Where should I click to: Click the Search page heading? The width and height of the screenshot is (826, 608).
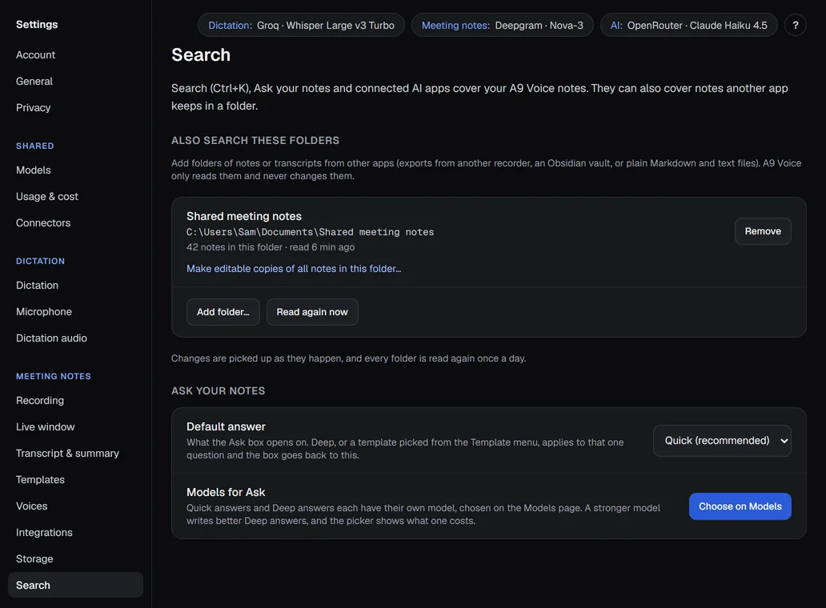coord(201,54)
